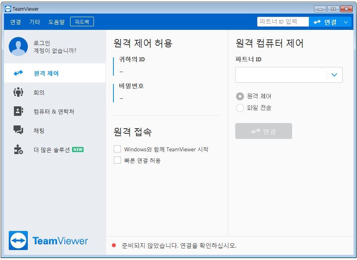
Task: Click the 원격 컴퓨터 제어 heading
Action: pyautogui.click(x=269, y=43)
